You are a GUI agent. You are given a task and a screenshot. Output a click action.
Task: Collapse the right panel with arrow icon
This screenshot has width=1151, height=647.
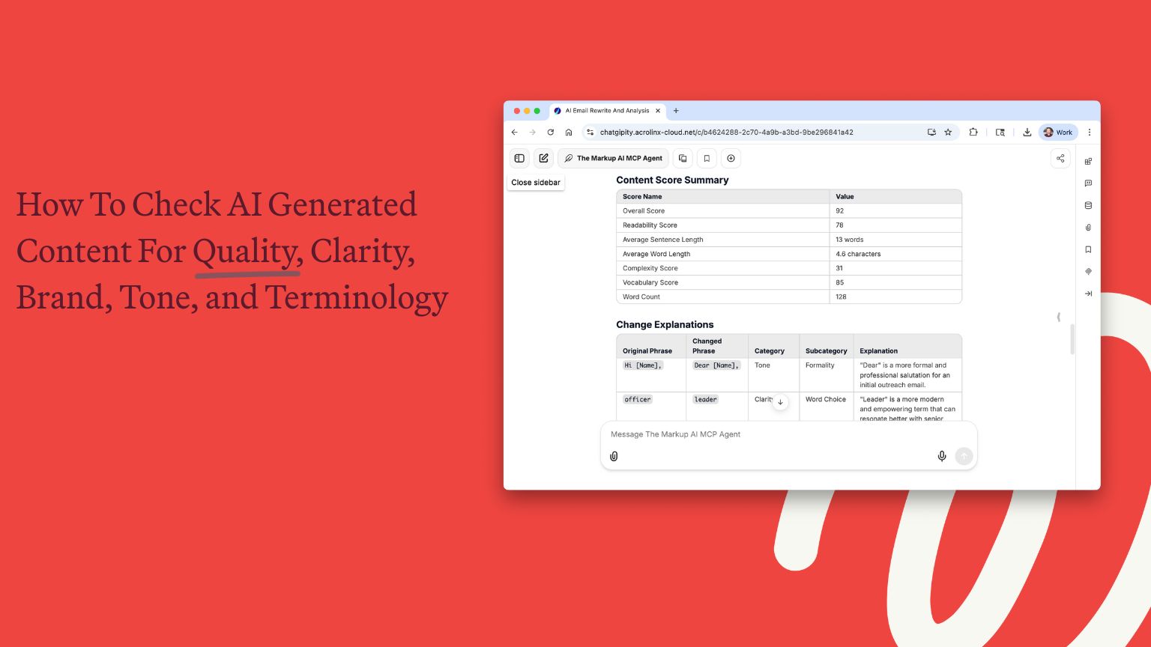click(1088, 294)
